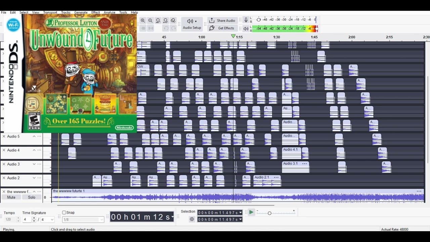This screenshot has width=430, height=242.
Task: Adjust the recording level slider knob
Action: pyautogui.click(x=258, y=20)
